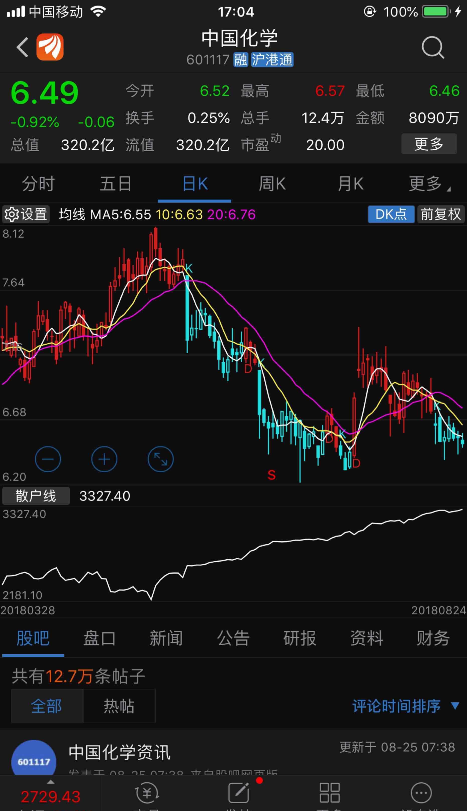Zoom in the K-line chart with plus icon

104,459
